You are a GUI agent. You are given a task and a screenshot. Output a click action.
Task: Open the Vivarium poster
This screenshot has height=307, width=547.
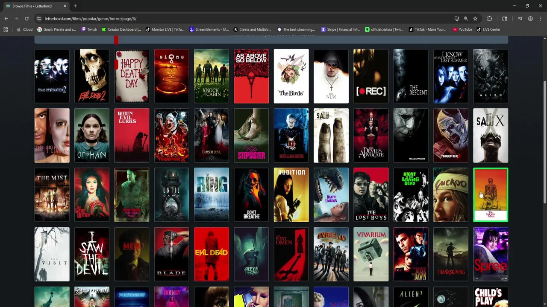[x=371, y=254]
